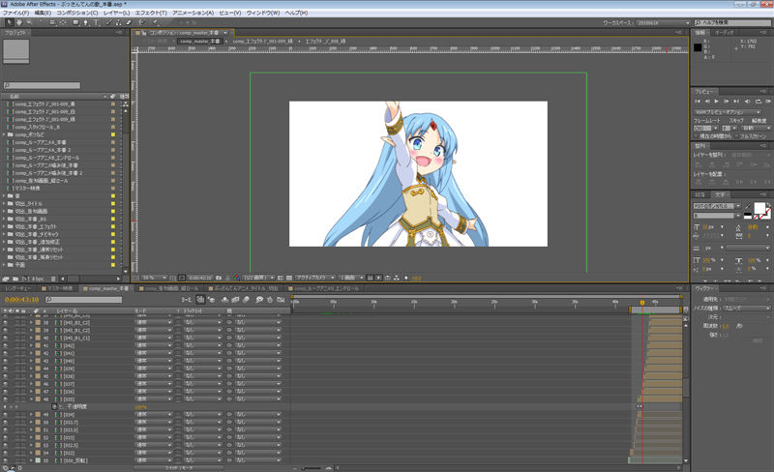
Task: Toggle visibility of layer [032]
Action: tap(7, 452)
